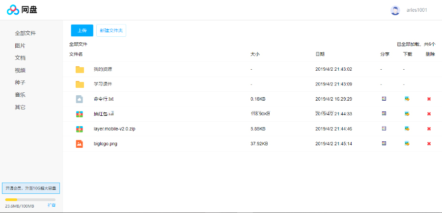
Task: Click the date 2019/4/2 16:29:29
Action: [x=334, y=99]
